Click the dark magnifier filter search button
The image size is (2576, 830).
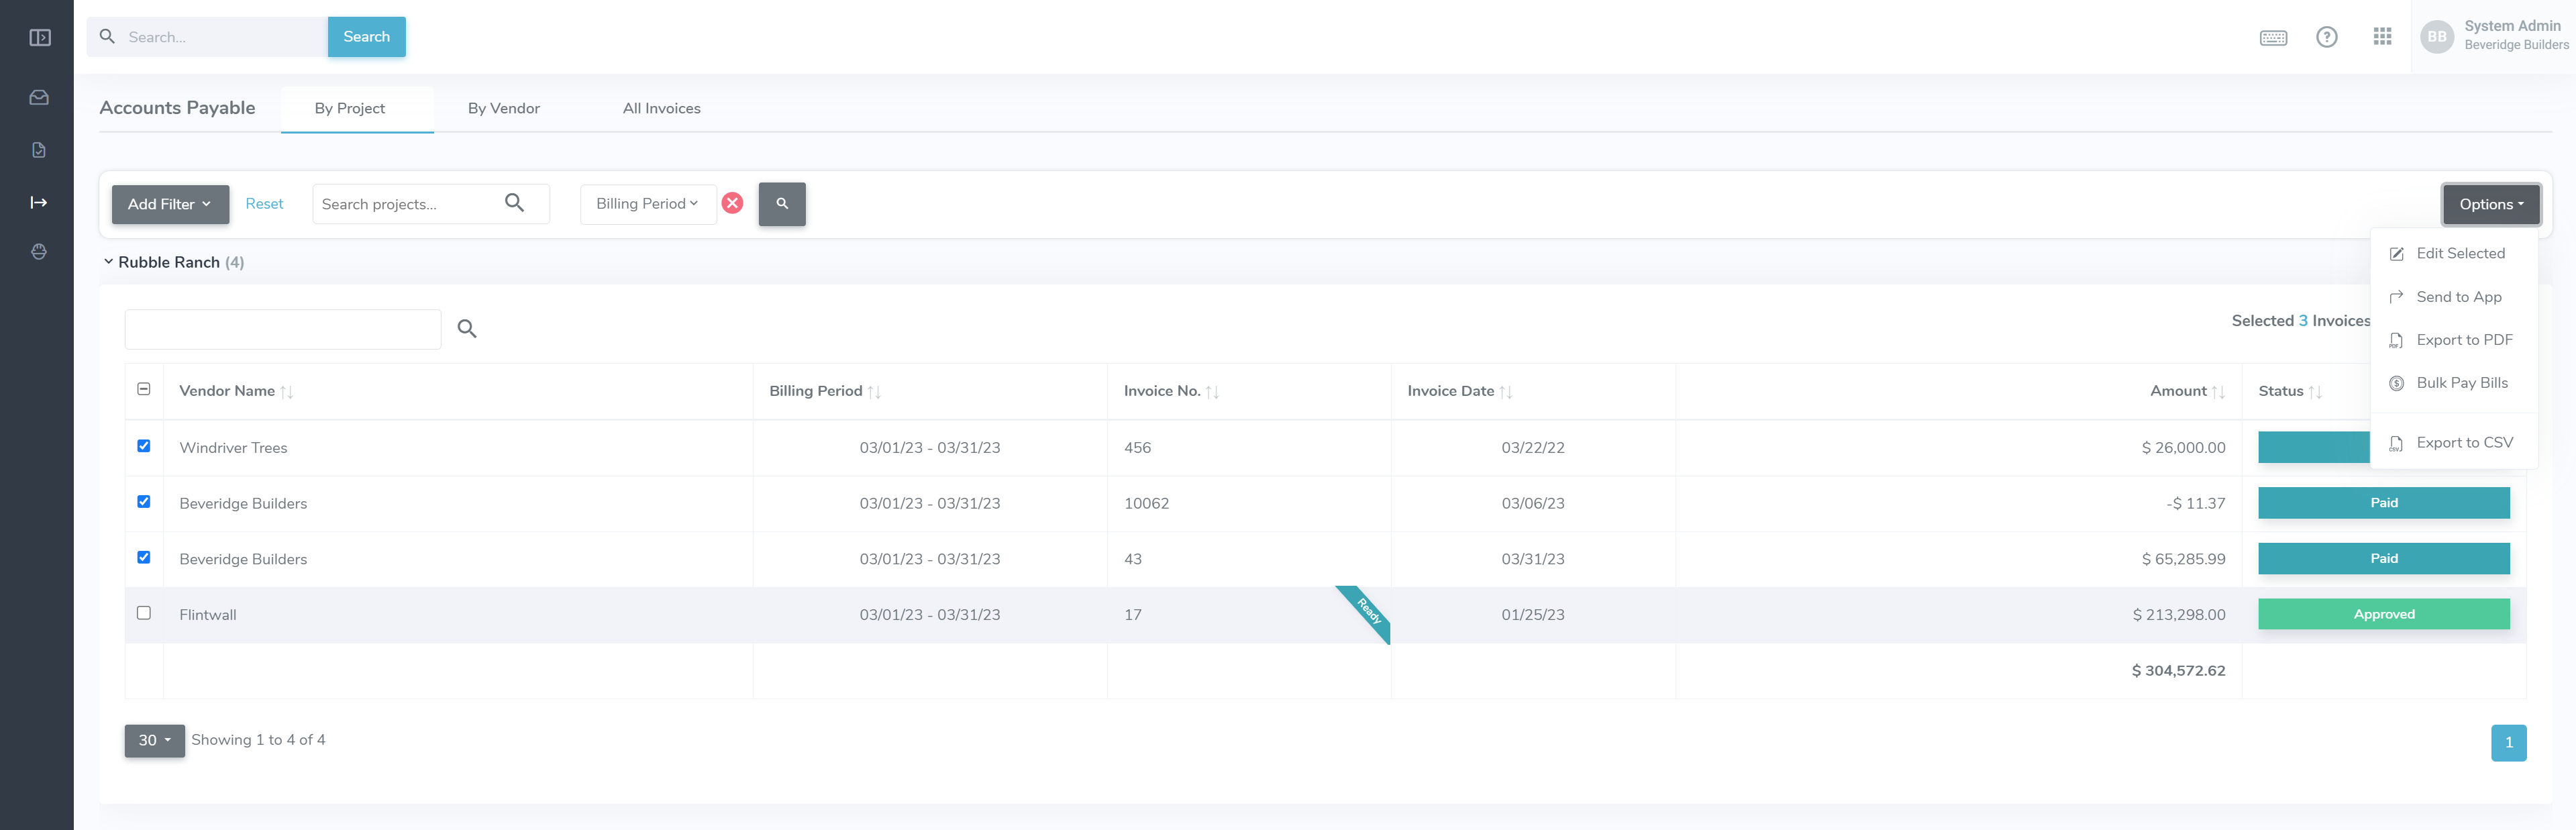(x=781, y=204)
